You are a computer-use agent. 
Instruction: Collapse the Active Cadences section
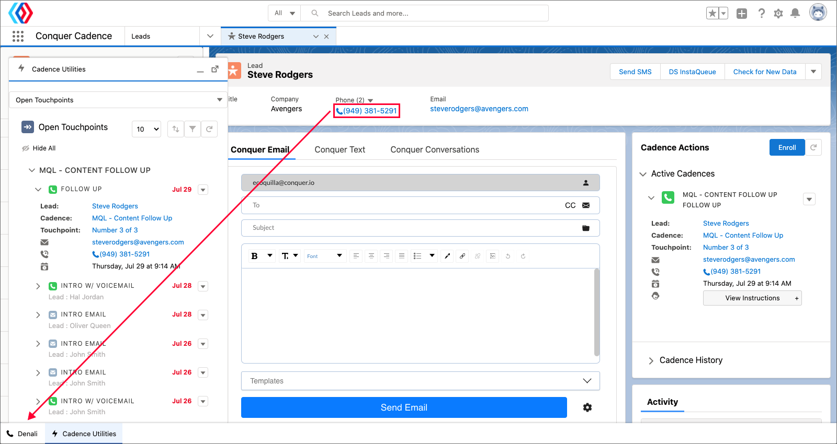[x=643, y=174]
